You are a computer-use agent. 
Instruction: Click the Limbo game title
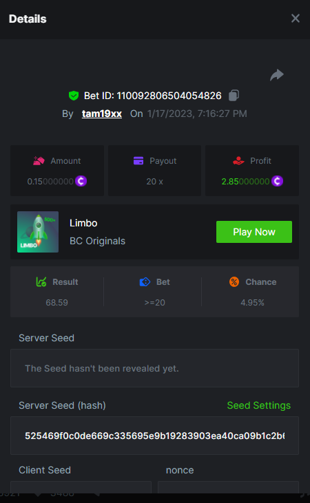(x=83, y=223)
